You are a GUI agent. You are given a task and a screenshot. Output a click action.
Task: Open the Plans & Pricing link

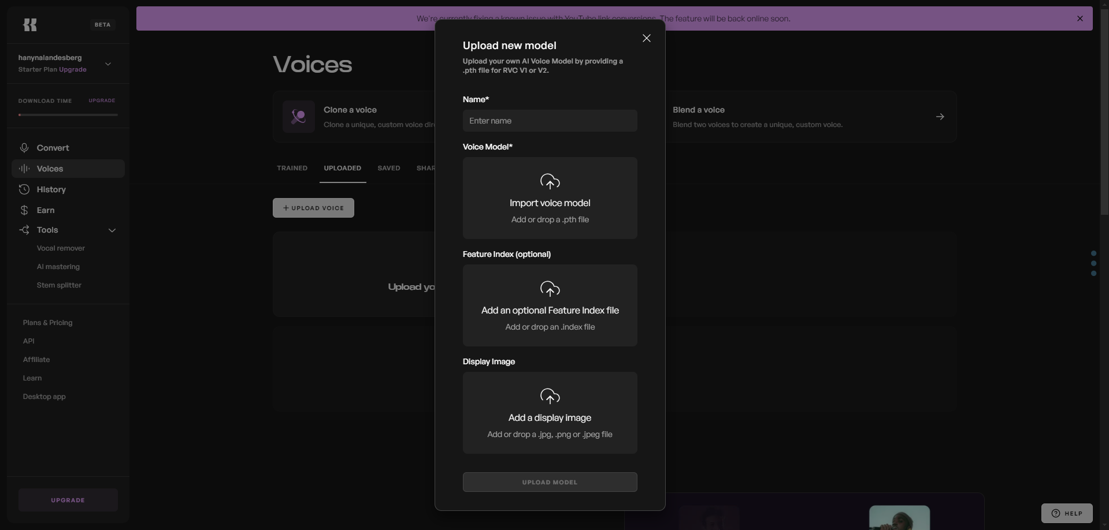coord(47,323)
